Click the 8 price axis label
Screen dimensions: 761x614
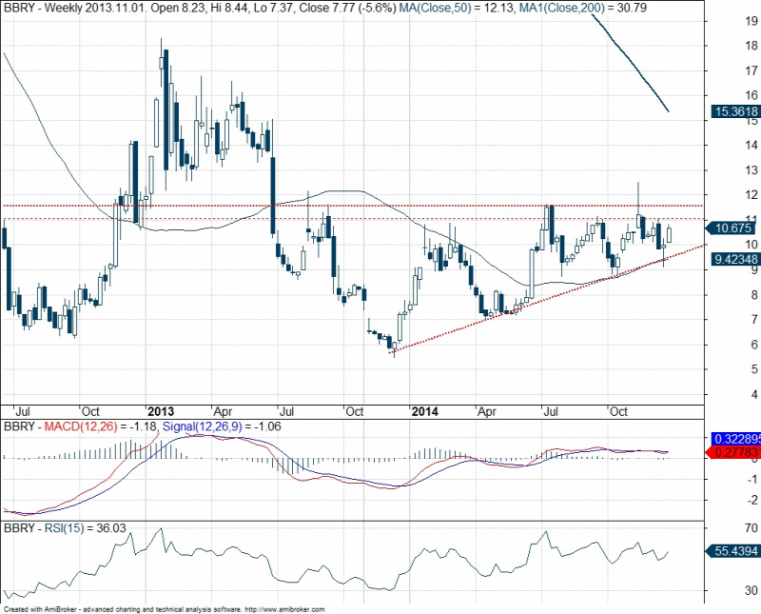pyautogui.click(x=754, y=295)
